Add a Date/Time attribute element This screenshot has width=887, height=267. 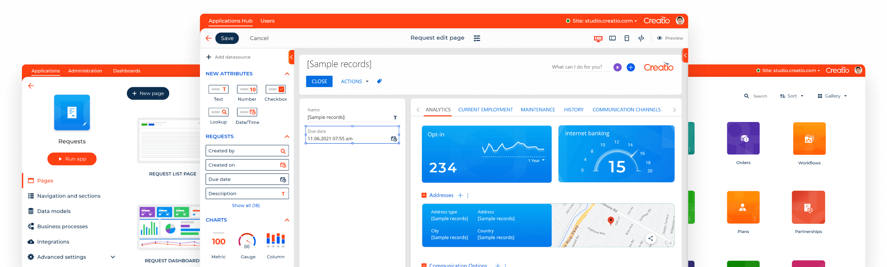247,116
